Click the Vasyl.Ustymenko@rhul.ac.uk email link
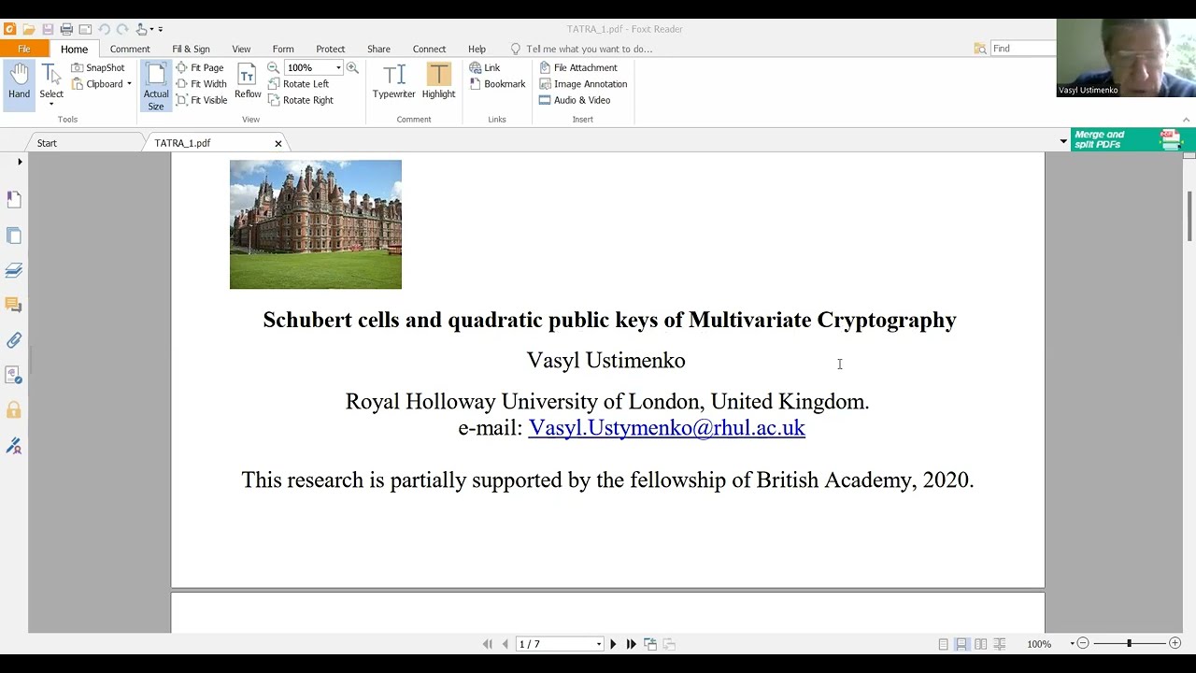Screen dimensions: 1196x673 pyautogui.click(x=666, y=428)
